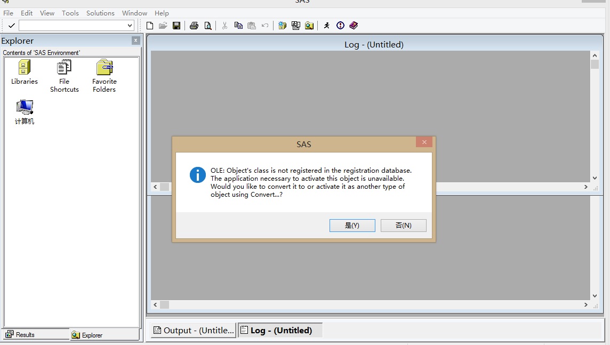The height and width of the screenshot is (345, 610).
Task: Switch to the Log - (Untitled) window tab
Action: point(280,330)
